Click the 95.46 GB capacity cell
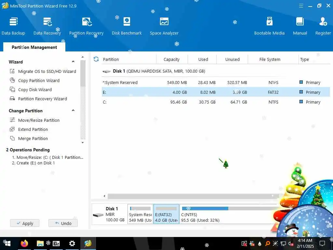 coord(179,102)
